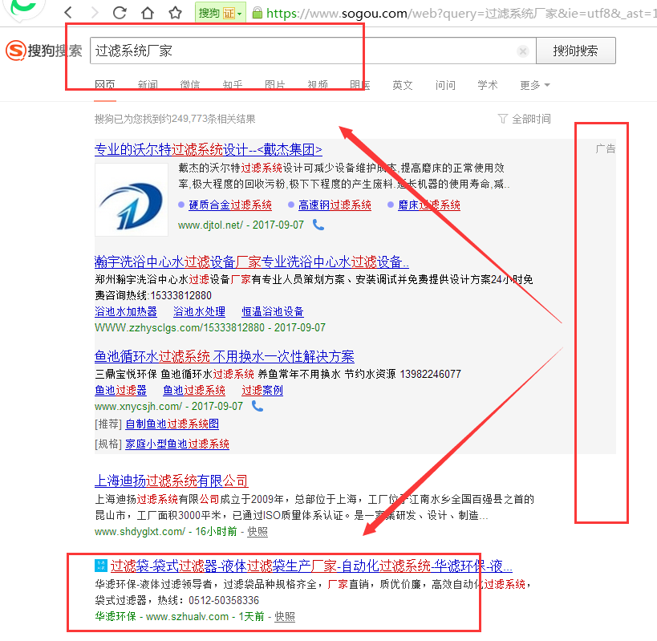Go to the browser home page icon
Image resolution: width=657 pixels, height=641 pixels.
pos(147,13)
